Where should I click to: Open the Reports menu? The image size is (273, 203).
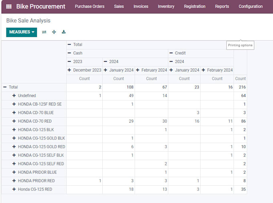click(x=222, y=6)
